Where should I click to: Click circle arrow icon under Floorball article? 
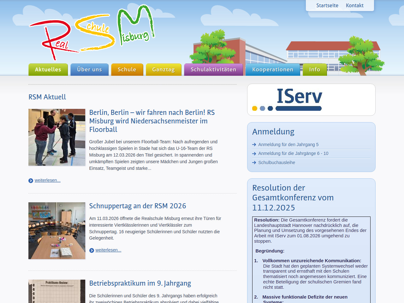pos(31,181)
